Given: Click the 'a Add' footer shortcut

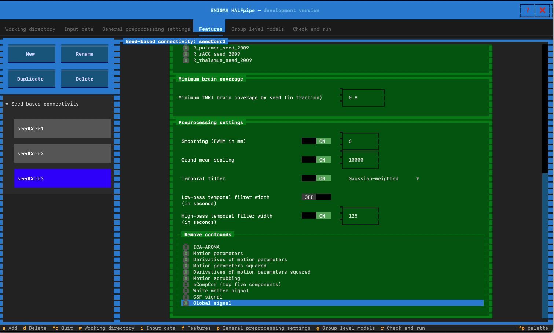Looking at the screenshot, I should click(10, 328).
